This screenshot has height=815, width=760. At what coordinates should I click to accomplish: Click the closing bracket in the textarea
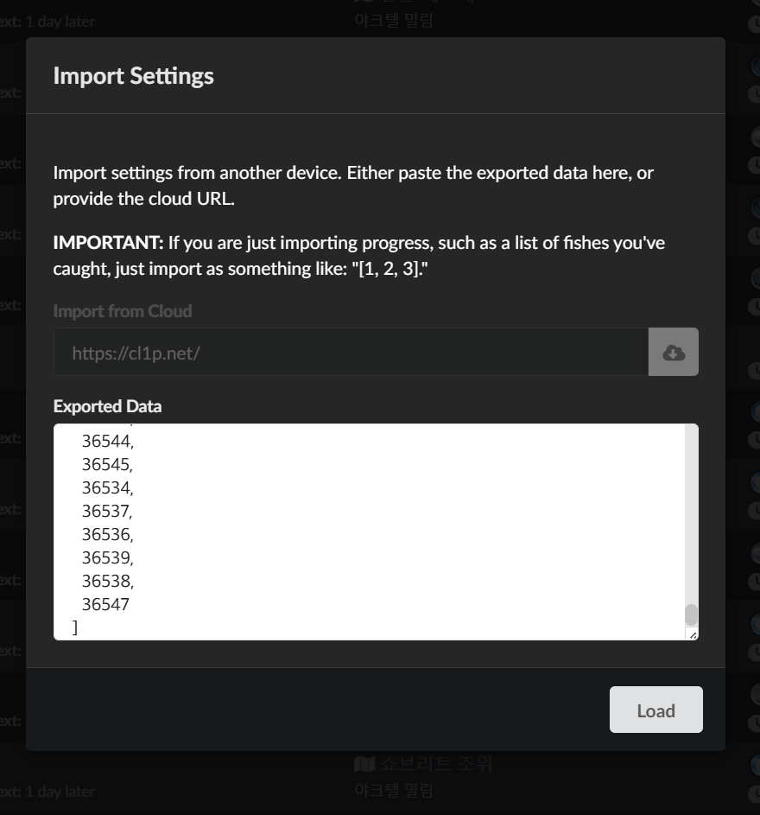point(75,627)
